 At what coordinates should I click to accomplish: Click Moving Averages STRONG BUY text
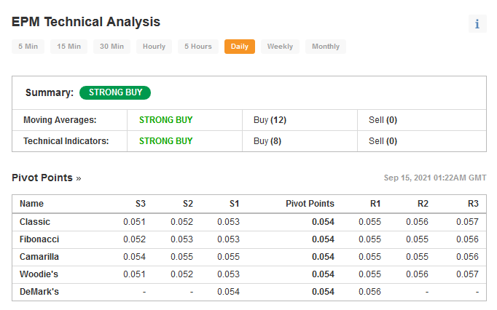(165, 120)
